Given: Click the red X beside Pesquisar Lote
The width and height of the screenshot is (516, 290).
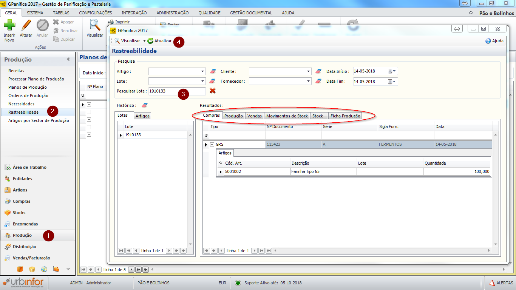Looking at the screenshot, I should click(213, 91).
